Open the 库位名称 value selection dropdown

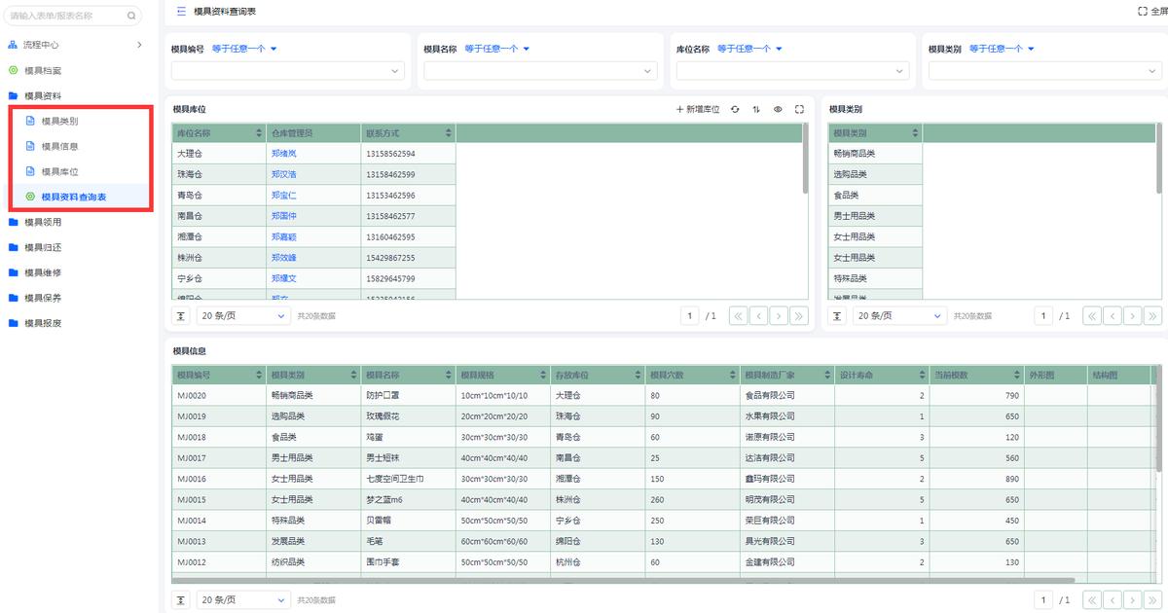792,70
